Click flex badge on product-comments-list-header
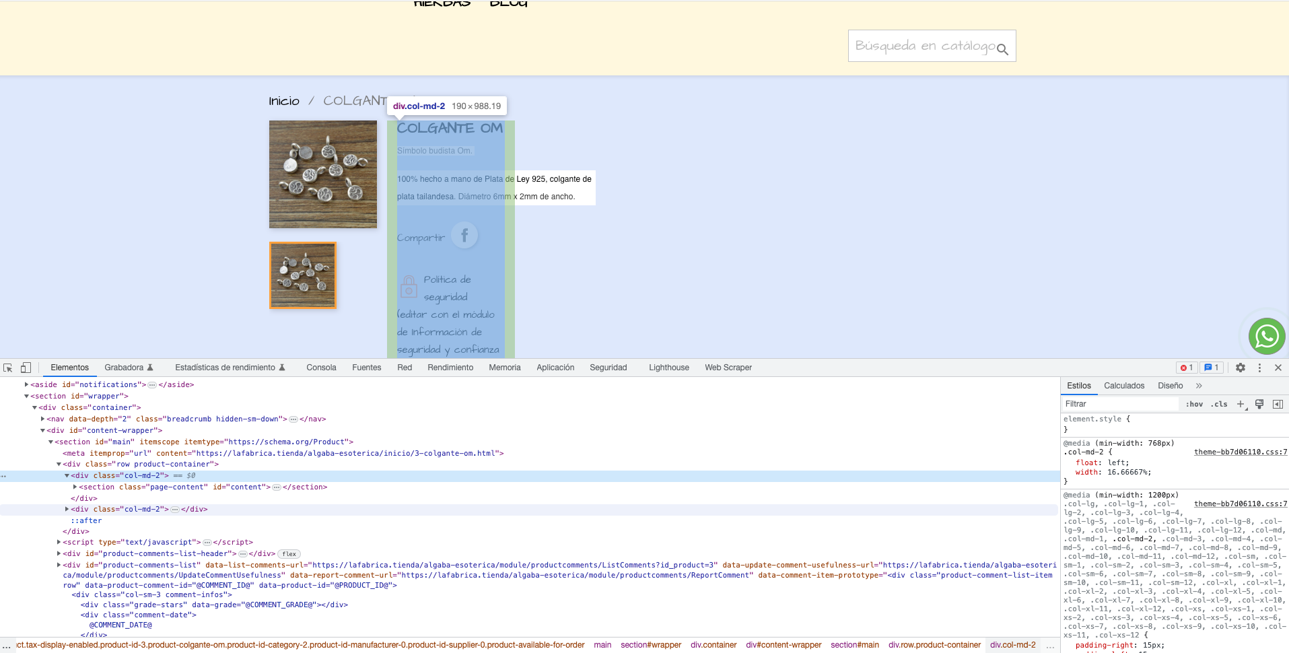The image size is (1289, 653). (289, 554)
